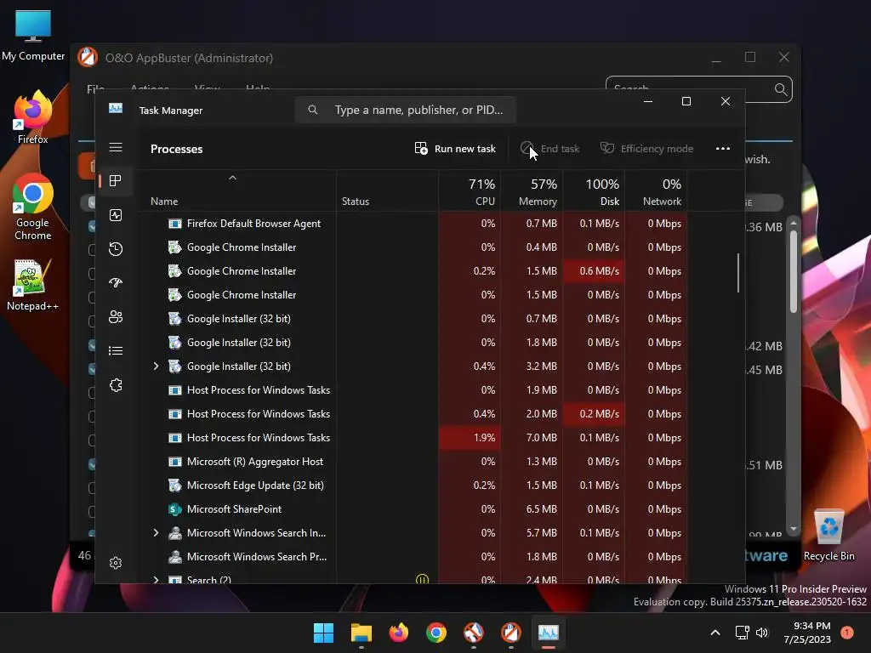Screen dimensions: 871x653
Task: Click End task button
Action: [550, 149]
